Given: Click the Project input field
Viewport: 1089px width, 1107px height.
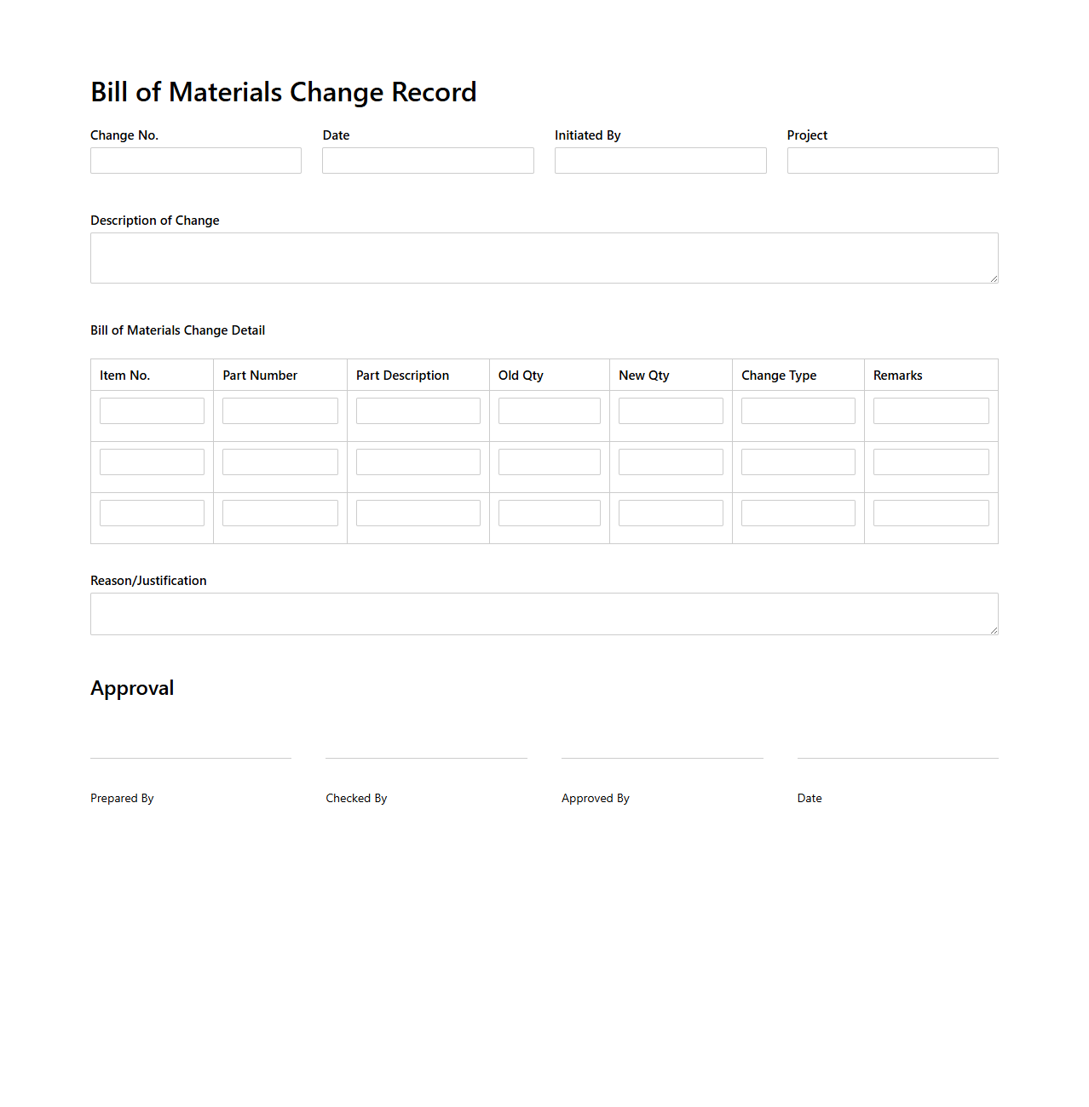Looking at the screenshot, I should pyautogui.click(x=892, y=160).
